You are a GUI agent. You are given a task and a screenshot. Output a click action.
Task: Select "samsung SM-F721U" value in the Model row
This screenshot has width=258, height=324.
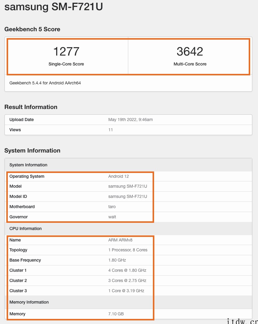point(128,186)
